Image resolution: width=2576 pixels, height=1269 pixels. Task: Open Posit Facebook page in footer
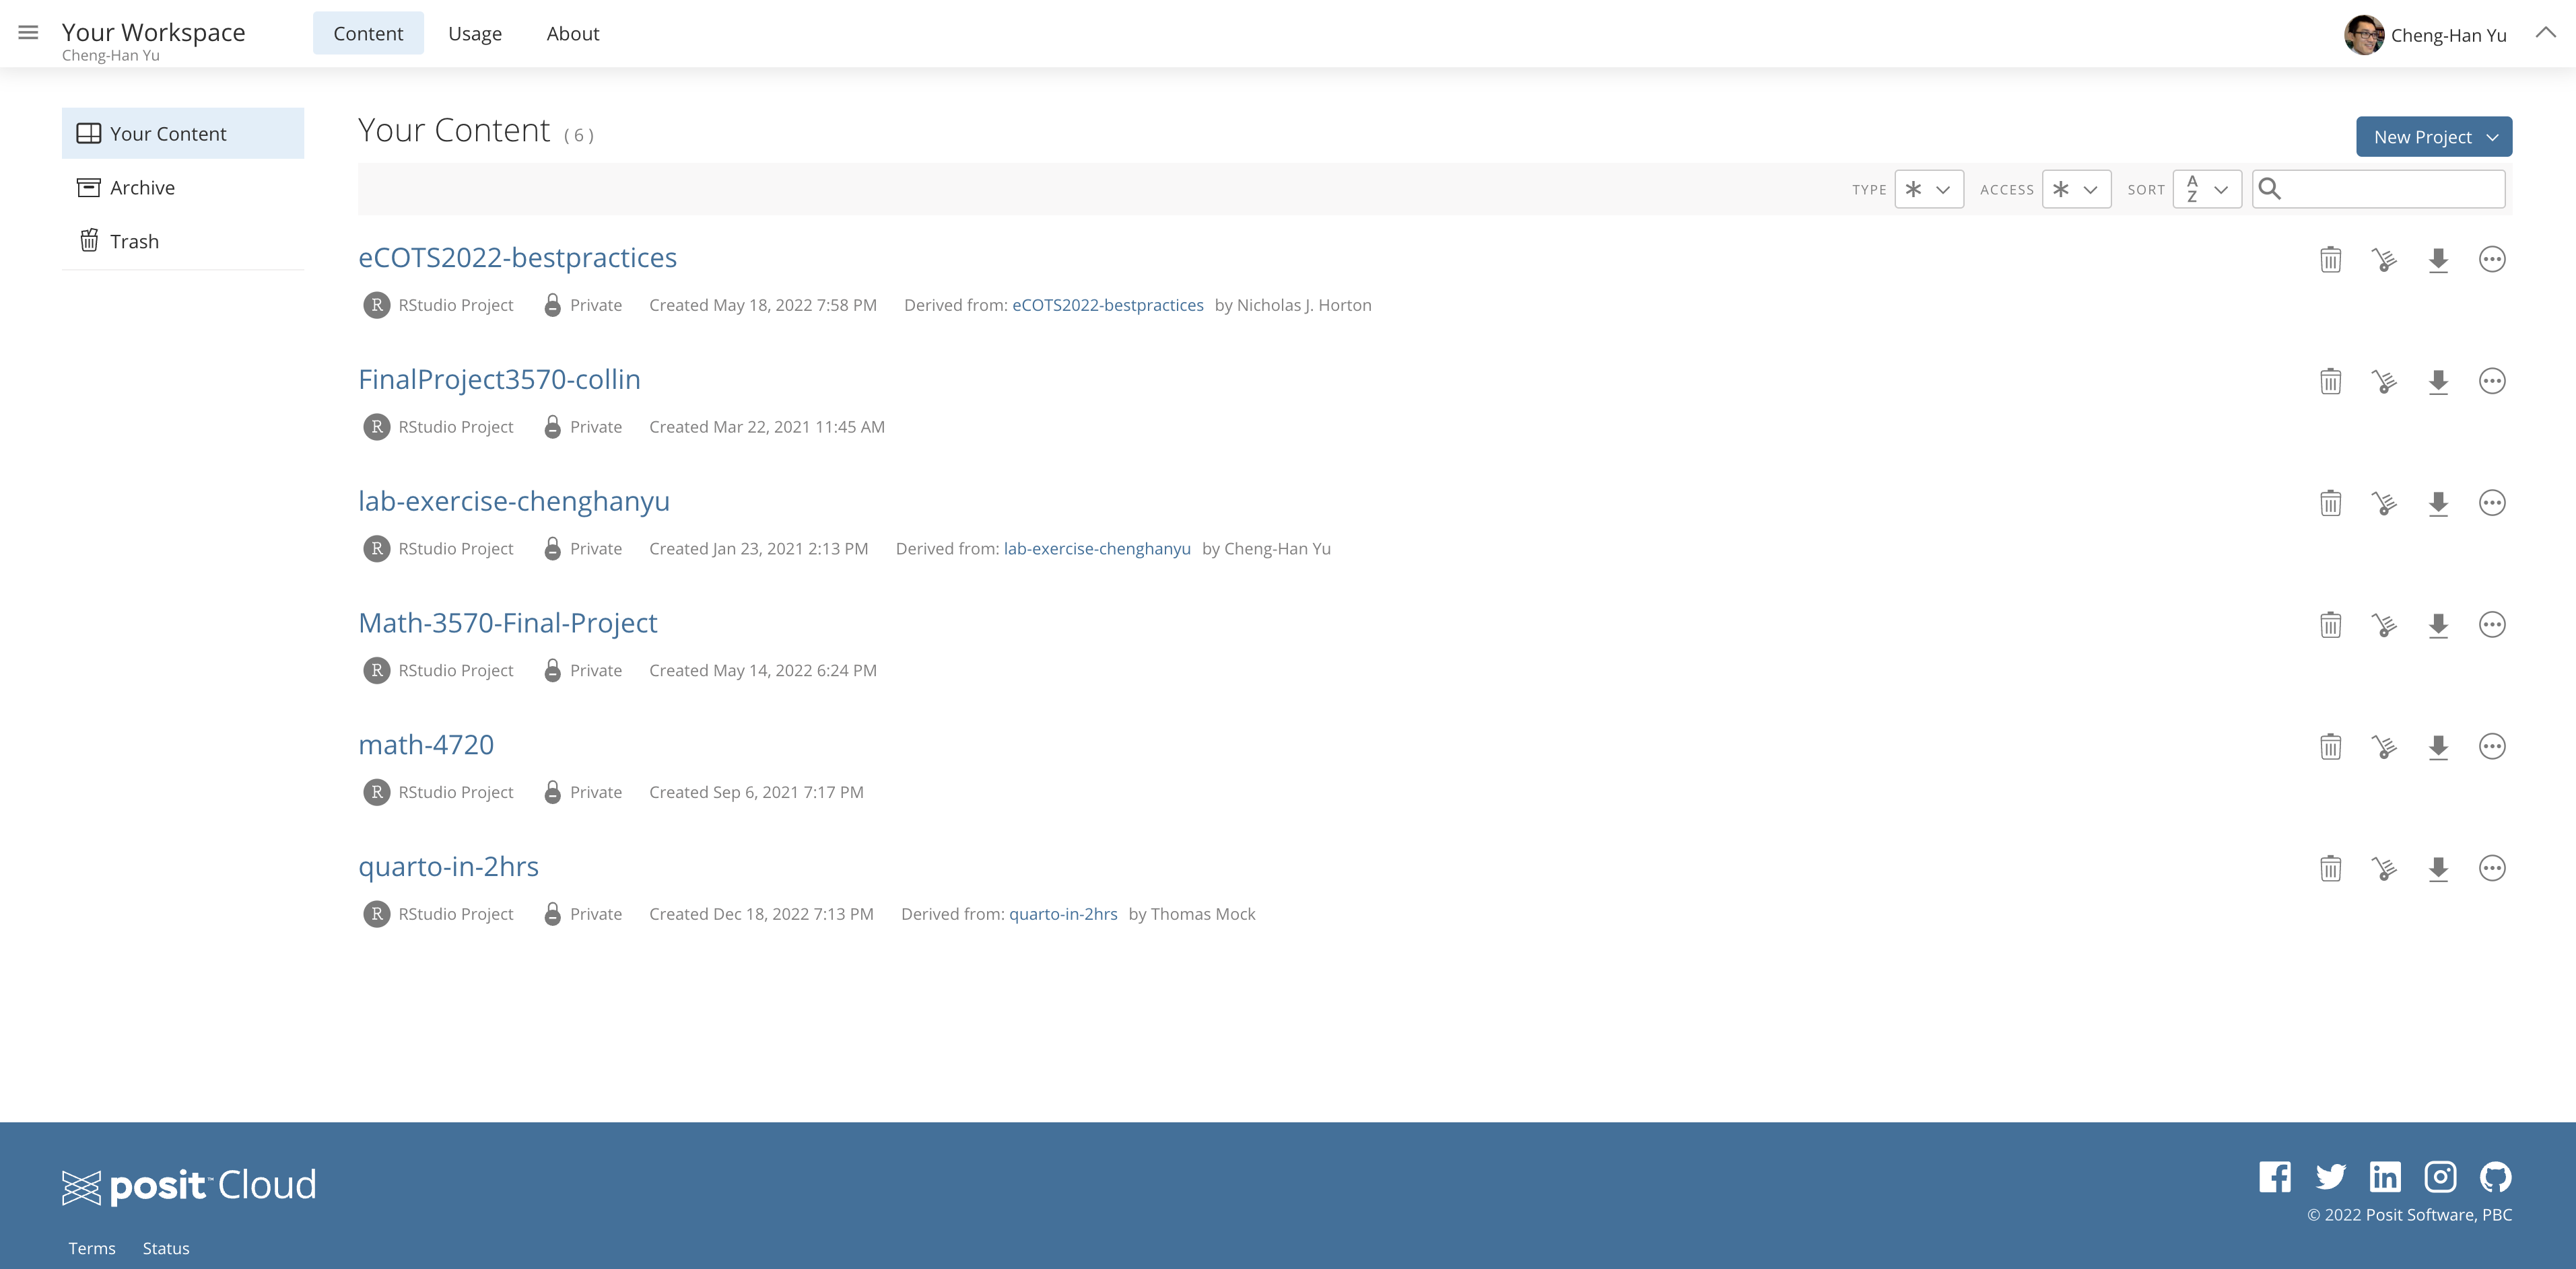2274,1177
